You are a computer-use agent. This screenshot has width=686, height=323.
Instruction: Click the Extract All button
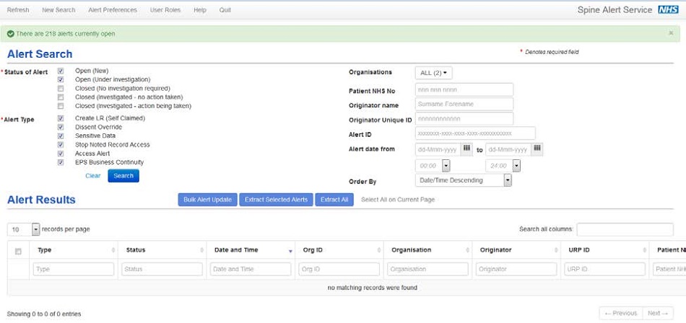334,200
